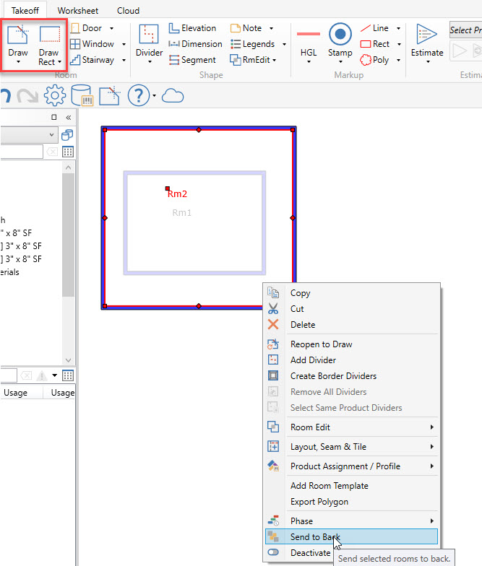This screenshot has height=566, width=482.
Task: Open the filter dropdown arrow beside warning icon
Action: 55,375
